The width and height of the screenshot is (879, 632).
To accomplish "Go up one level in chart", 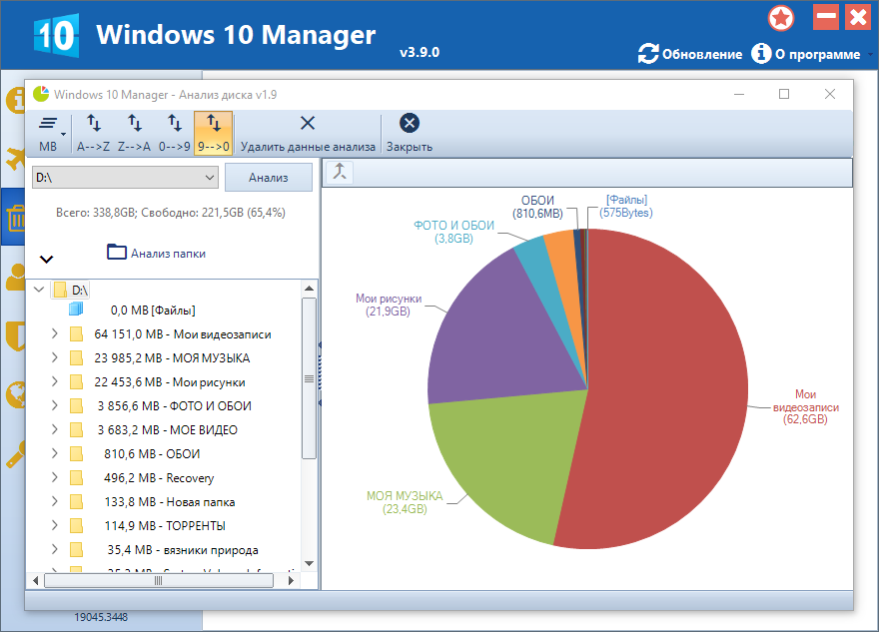I will pyautogui.click(x=340, y=172).
